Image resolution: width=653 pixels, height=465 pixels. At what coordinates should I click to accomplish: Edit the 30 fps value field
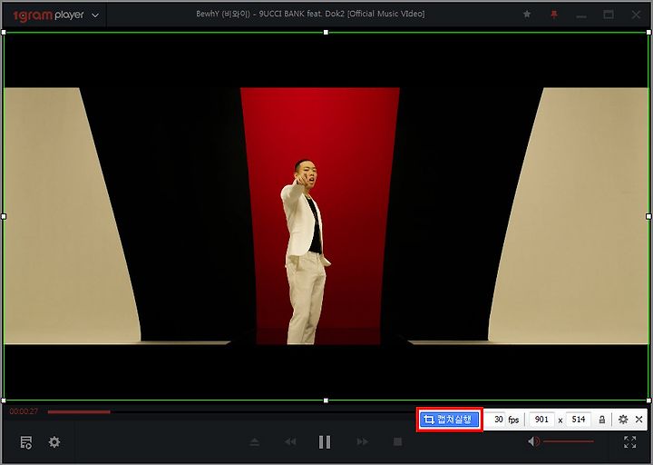pyautogui.click(x=495, y=419)
